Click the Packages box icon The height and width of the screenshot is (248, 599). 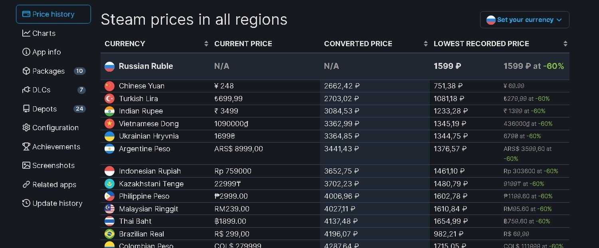point(26,71)
